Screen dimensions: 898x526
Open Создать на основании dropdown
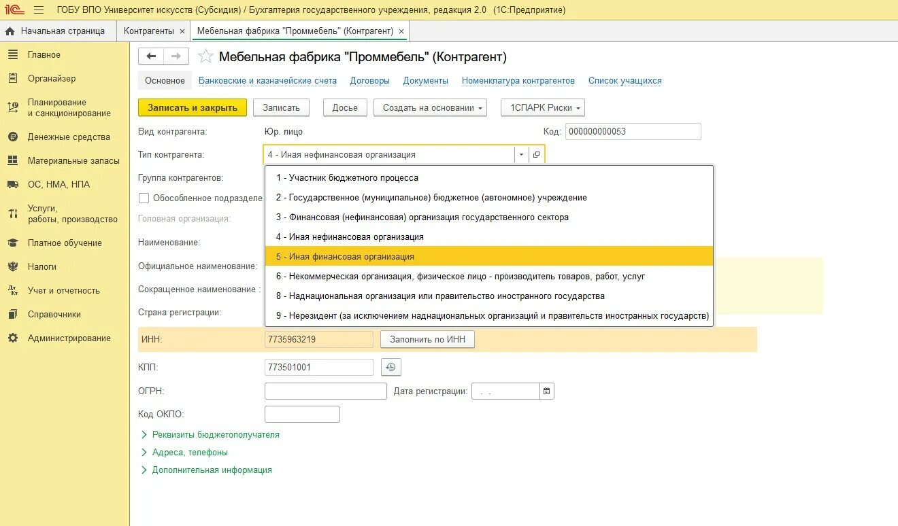coord(430,107)
